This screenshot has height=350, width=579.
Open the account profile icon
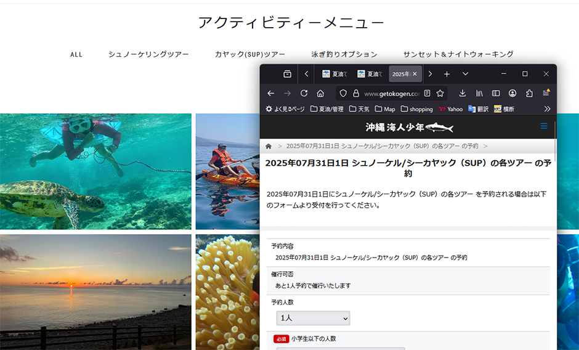tap(512, 93)
